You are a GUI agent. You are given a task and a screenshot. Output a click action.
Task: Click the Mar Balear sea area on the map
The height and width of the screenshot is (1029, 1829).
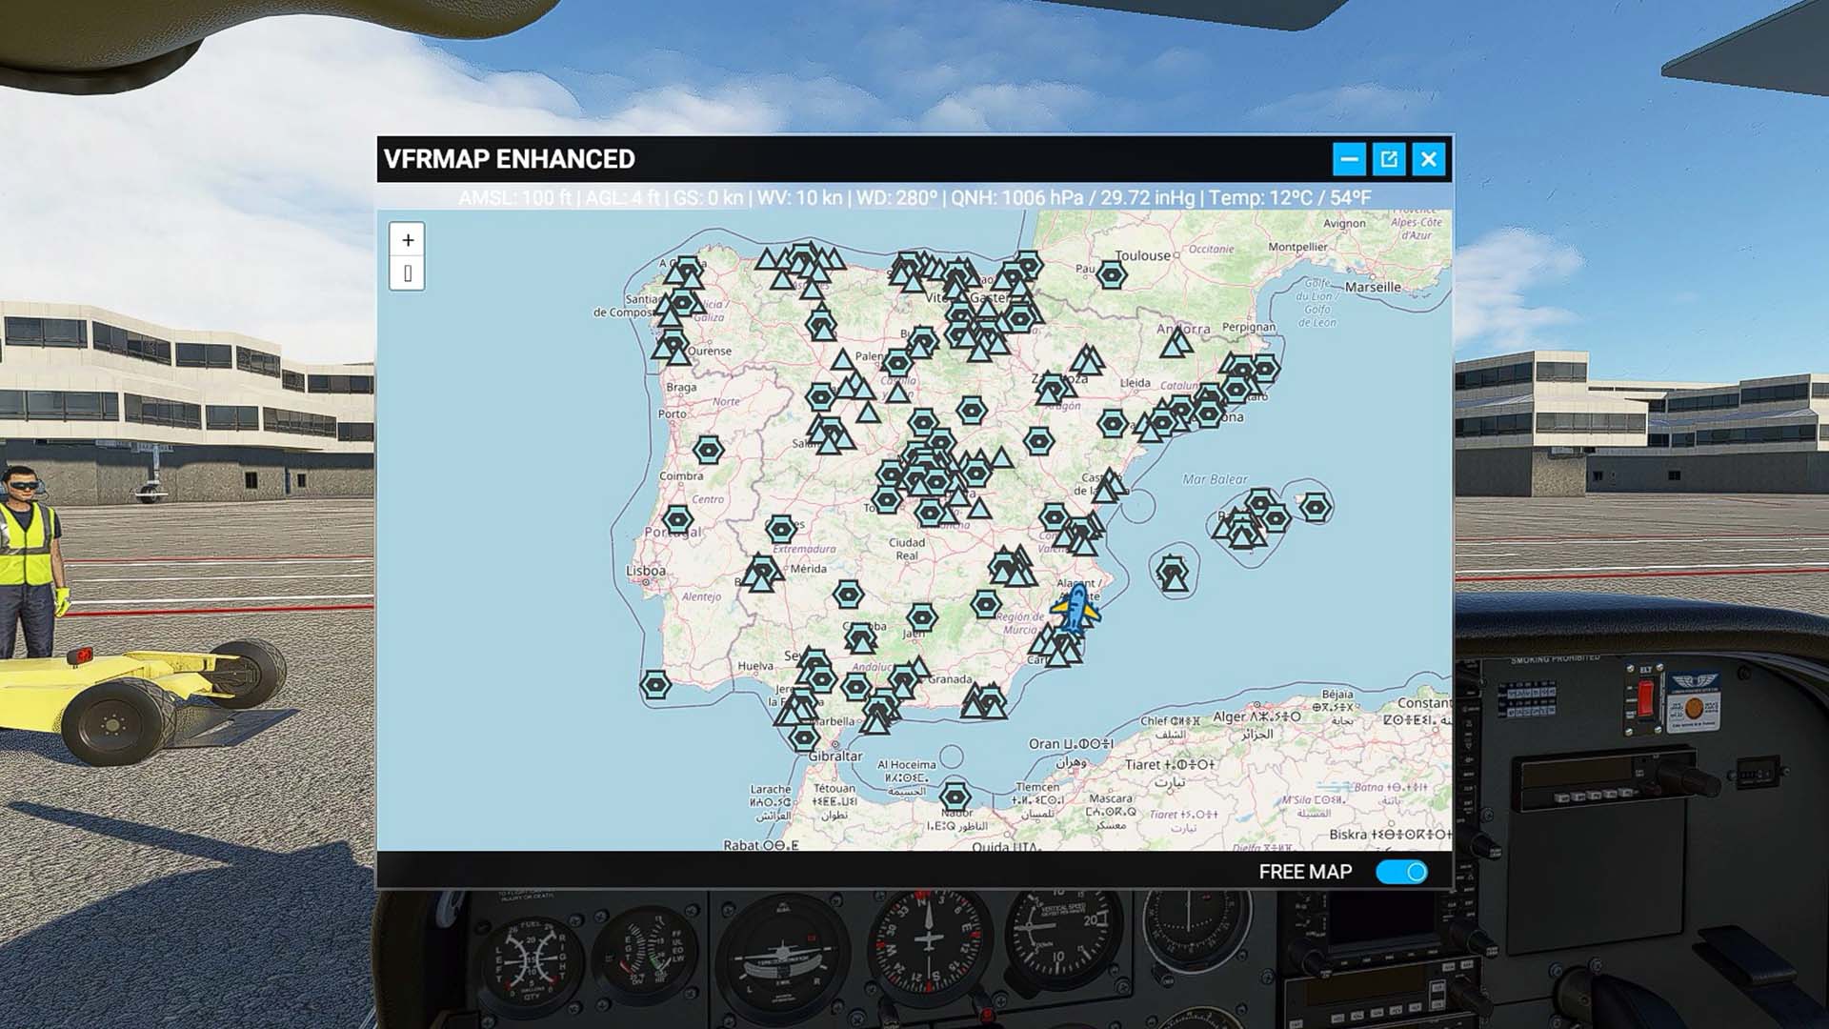[1214, 479]
